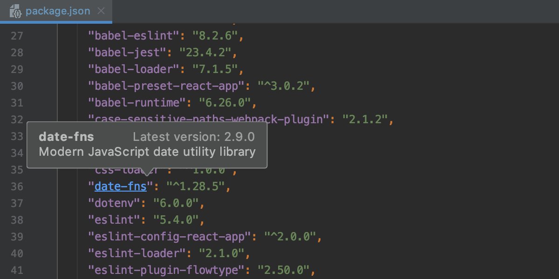The width and height of the screenshot is (559, 279).
Task: Click the version string 8.2.6
Action: [216, 35]
